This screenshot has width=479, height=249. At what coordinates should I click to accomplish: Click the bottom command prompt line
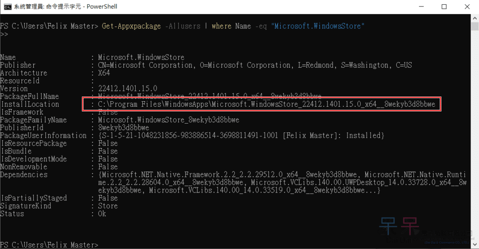[x=49, y=245]
